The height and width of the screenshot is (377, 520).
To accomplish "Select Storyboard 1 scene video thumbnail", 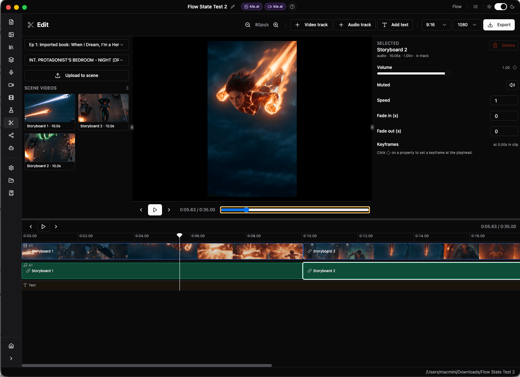I will coord(50,112).
